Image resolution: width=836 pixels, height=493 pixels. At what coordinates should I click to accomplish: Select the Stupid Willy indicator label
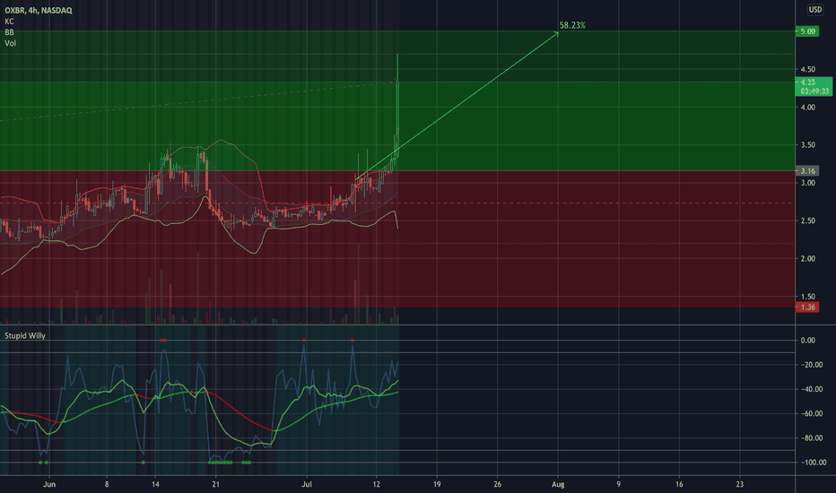click(x=25, y=336)
